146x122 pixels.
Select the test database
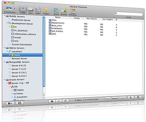(16, 41)
